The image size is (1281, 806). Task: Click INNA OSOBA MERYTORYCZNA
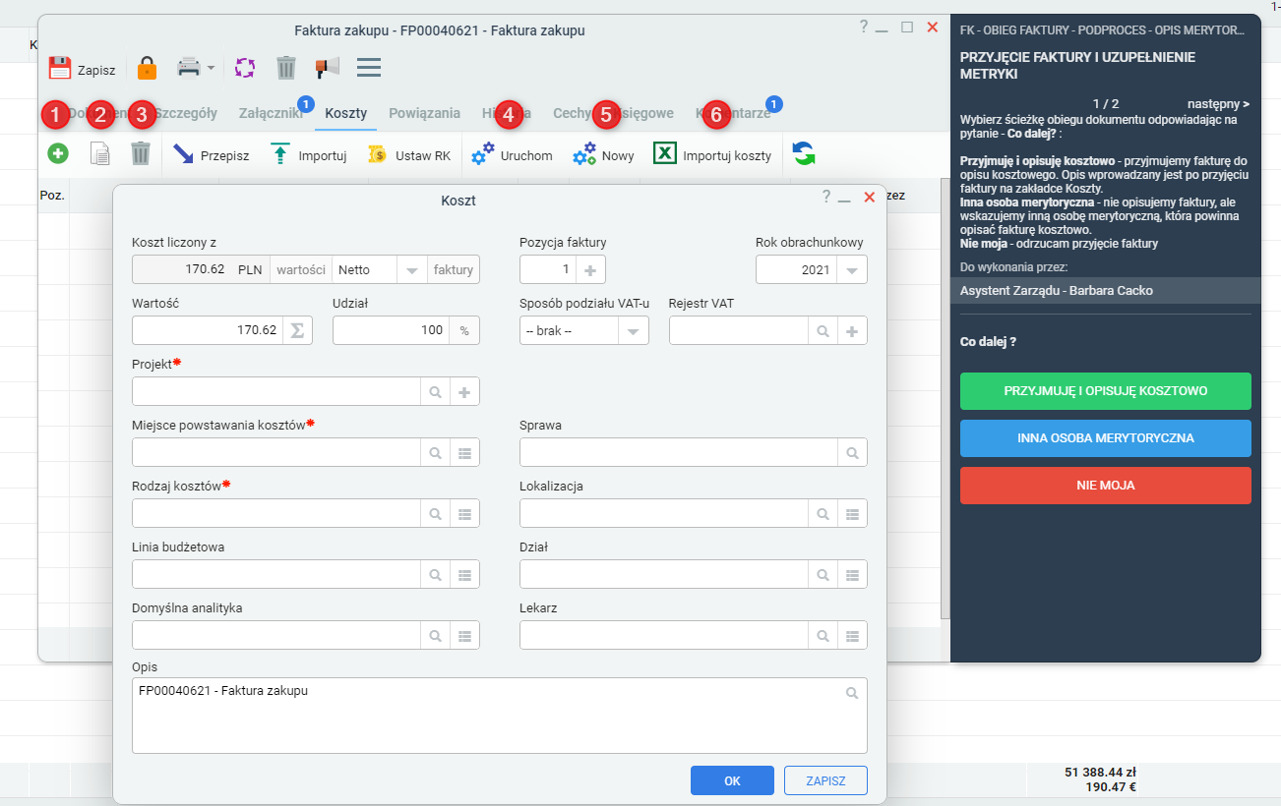pos(1106,438)
